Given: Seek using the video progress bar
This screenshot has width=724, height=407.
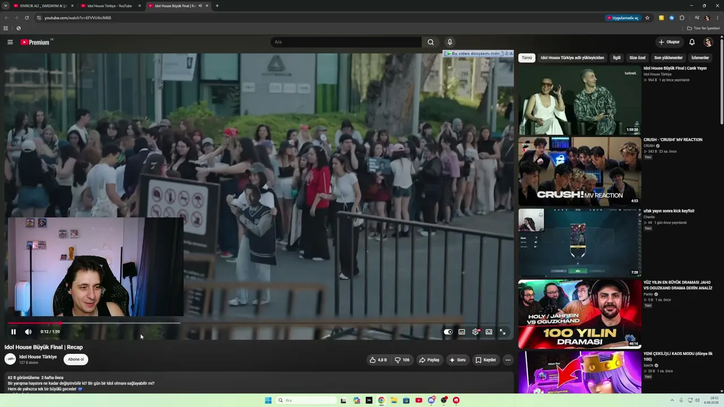Looking at the screenshot, I should pos(260,323).
